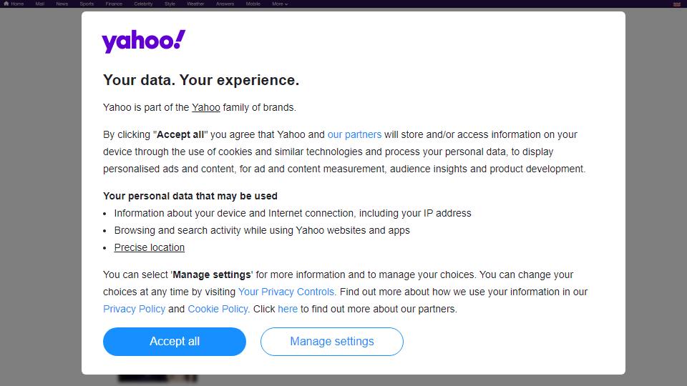Open Manage settings
The width and height of the screenshot is (687, 386).
tap(331, 342)
